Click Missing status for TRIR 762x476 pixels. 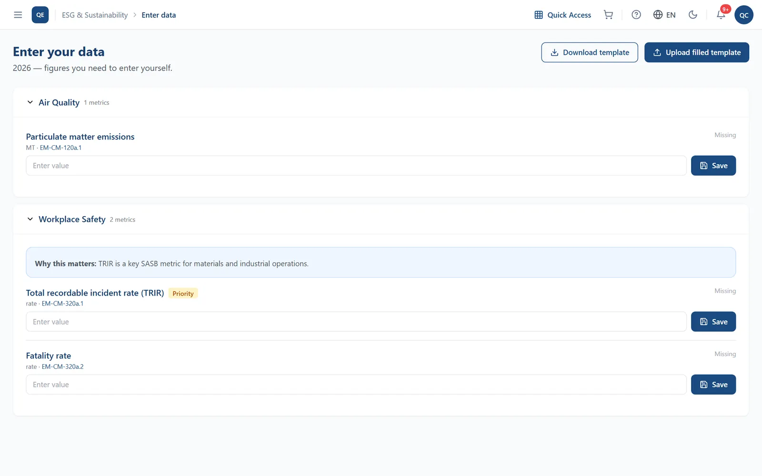725,291
